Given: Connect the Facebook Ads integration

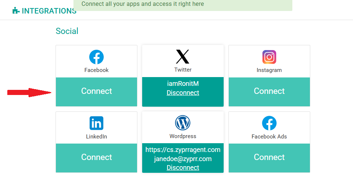Looking at the screenshot, I should point(269,157).
